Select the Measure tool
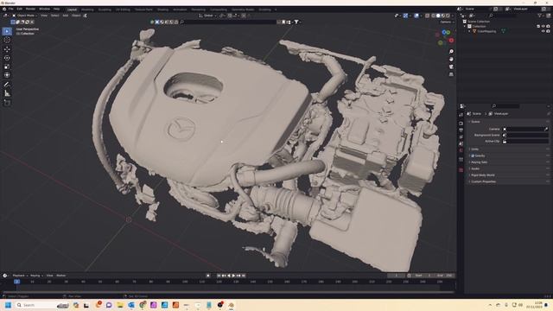Viewport: 553px width, 311px height. point(7,93)
